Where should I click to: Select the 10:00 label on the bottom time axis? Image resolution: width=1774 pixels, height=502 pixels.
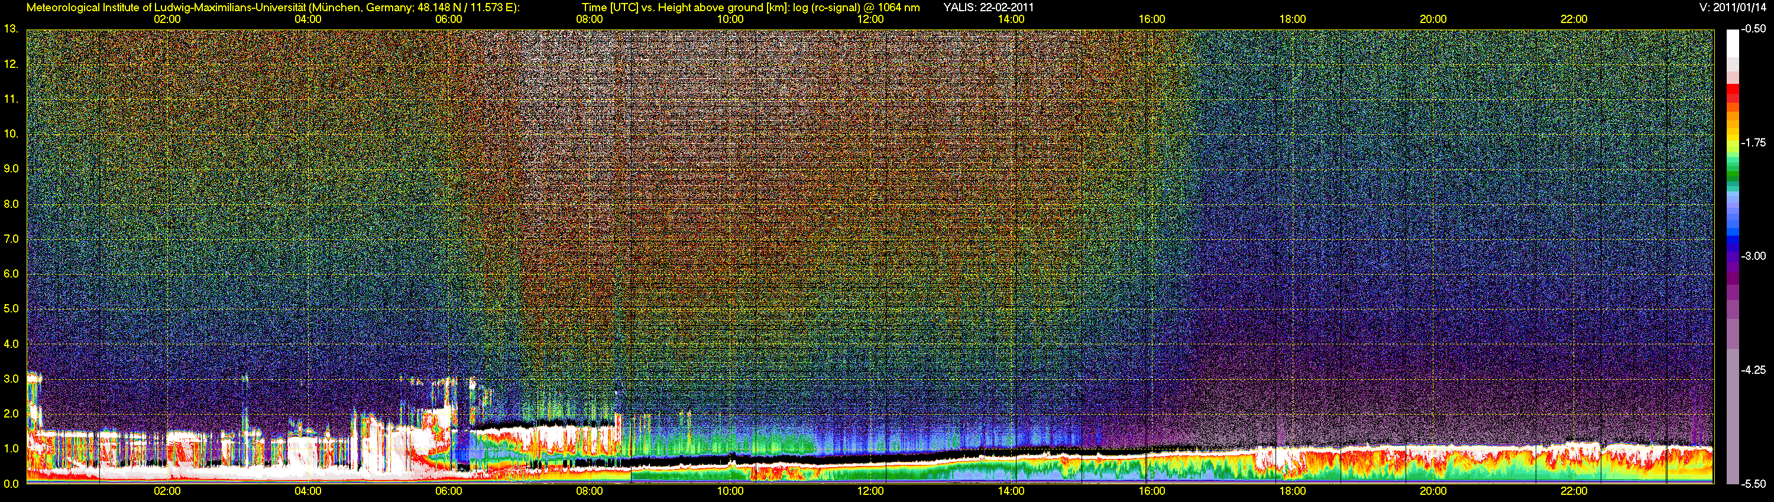[730, 492]
